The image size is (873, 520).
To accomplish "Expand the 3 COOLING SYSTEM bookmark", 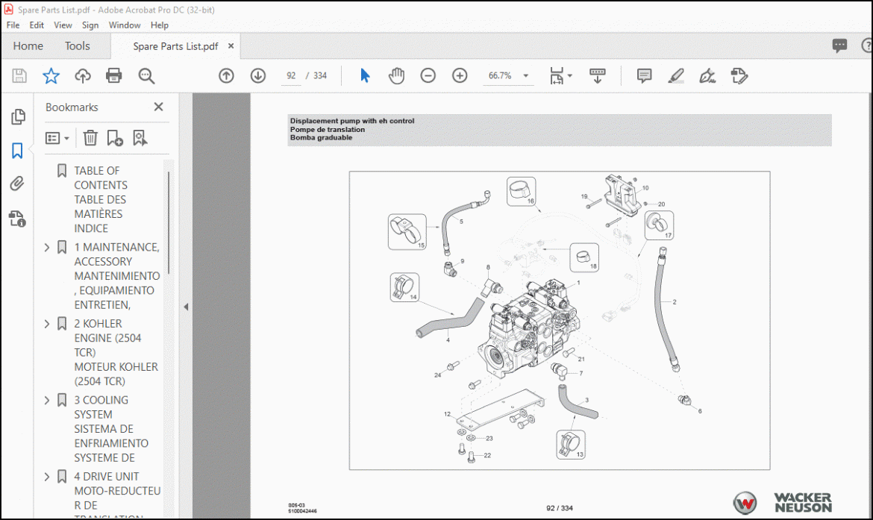I will [x=47, y=400].
